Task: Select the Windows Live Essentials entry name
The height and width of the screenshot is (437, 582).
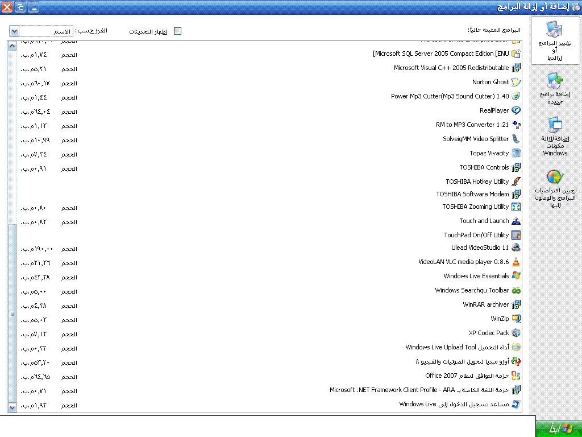Action: pos(476,276)
